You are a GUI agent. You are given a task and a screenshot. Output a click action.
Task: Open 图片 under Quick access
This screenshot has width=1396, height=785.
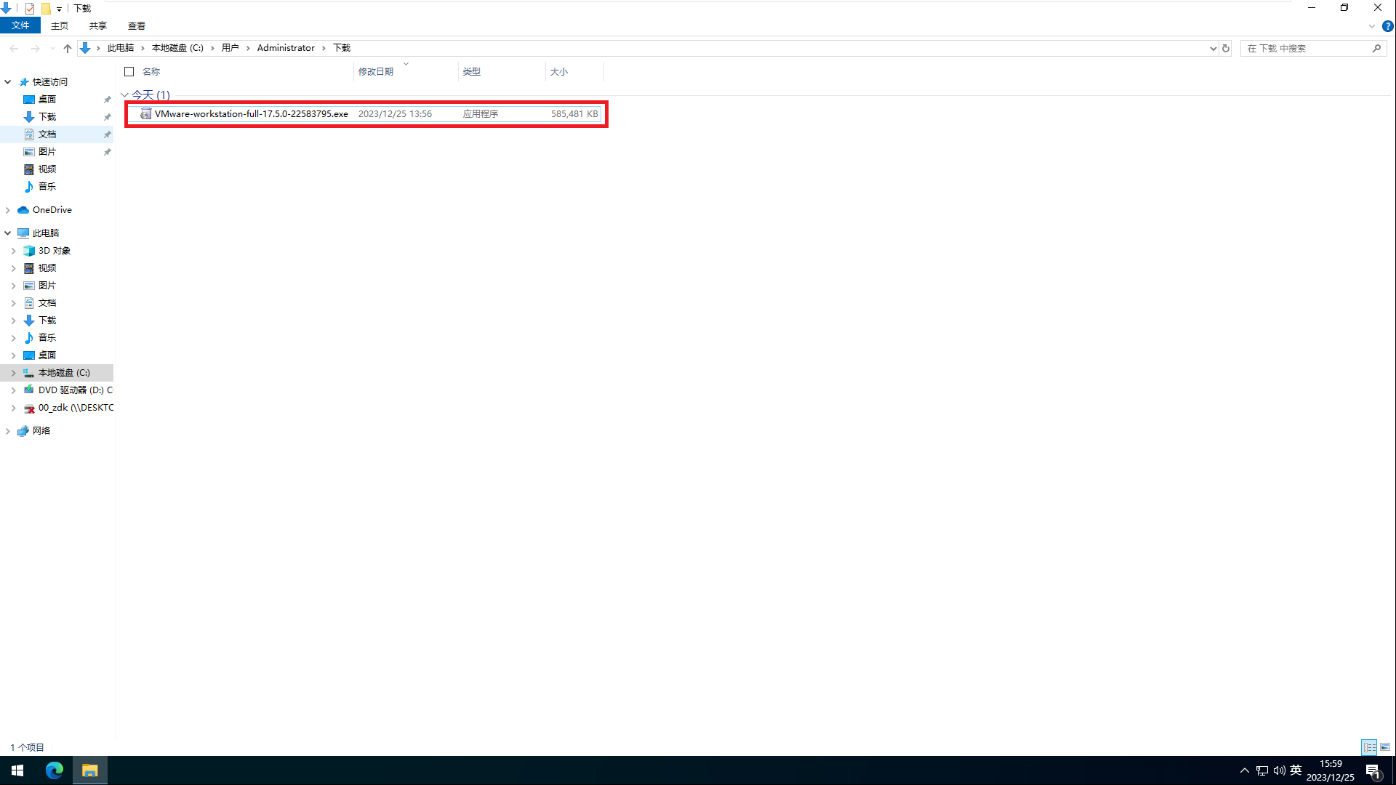tap(47, 152)
